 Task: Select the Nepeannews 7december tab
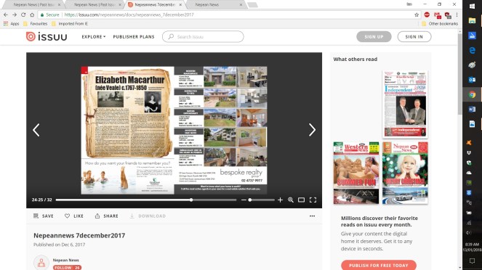(155, 4)
